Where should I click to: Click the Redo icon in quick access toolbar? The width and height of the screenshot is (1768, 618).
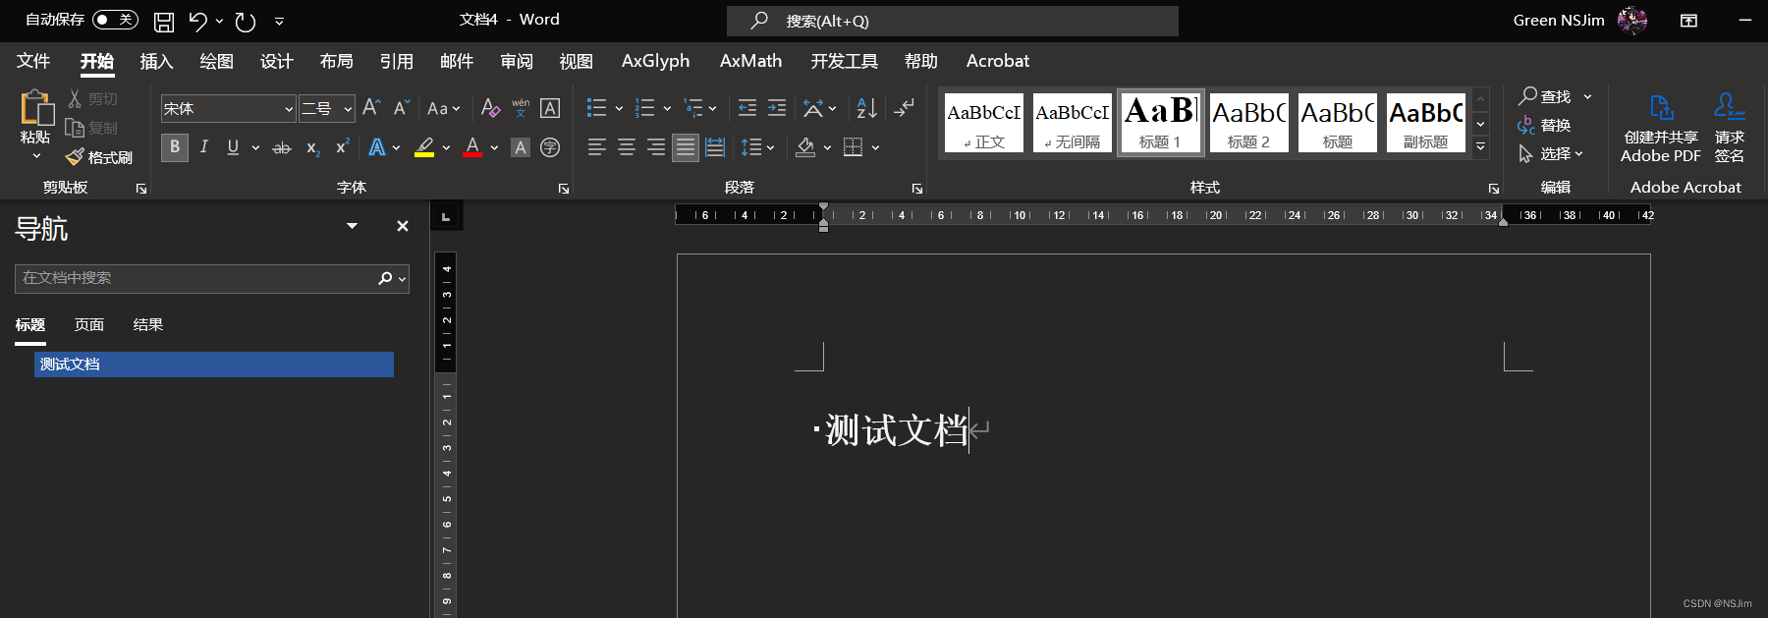(246, 21)
